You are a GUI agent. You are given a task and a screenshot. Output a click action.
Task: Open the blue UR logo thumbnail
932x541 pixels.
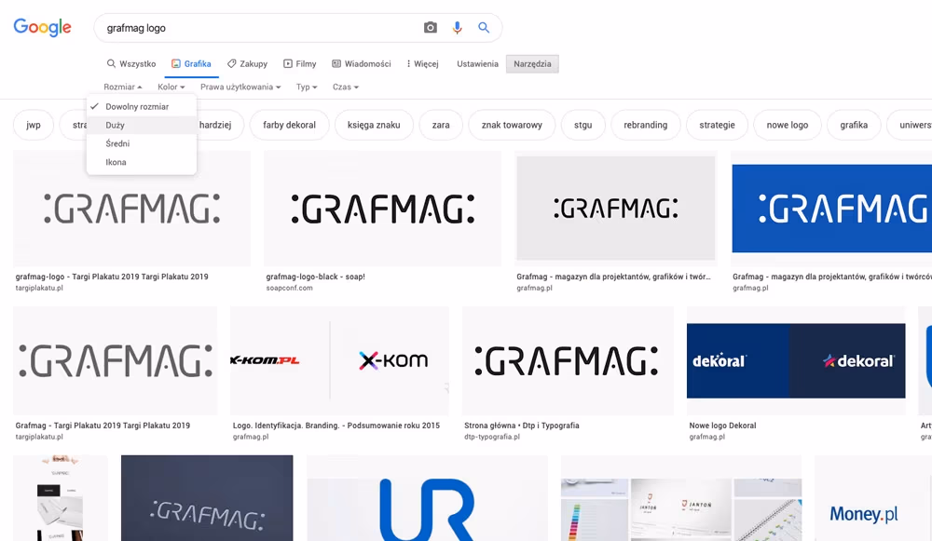tap(427, 498)
